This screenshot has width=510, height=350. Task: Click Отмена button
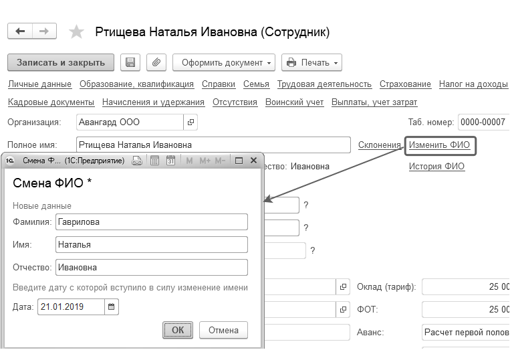pyautogui.click(x=223, y=330)
